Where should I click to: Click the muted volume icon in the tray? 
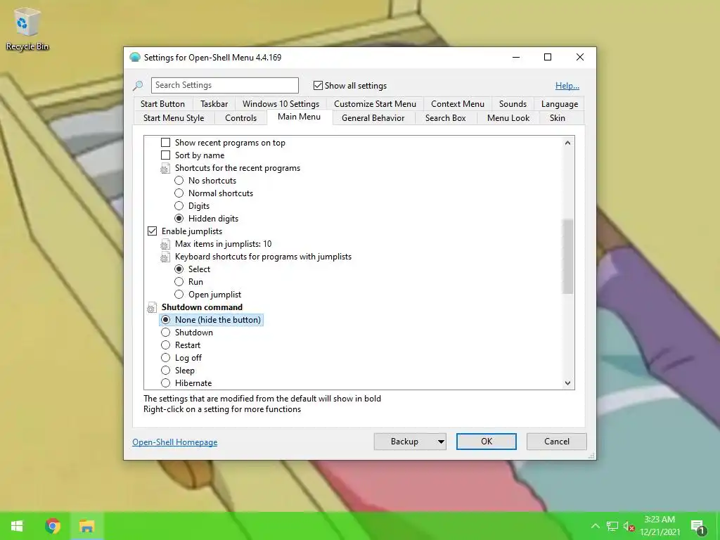pyautogui.click(x=629, y=526)
